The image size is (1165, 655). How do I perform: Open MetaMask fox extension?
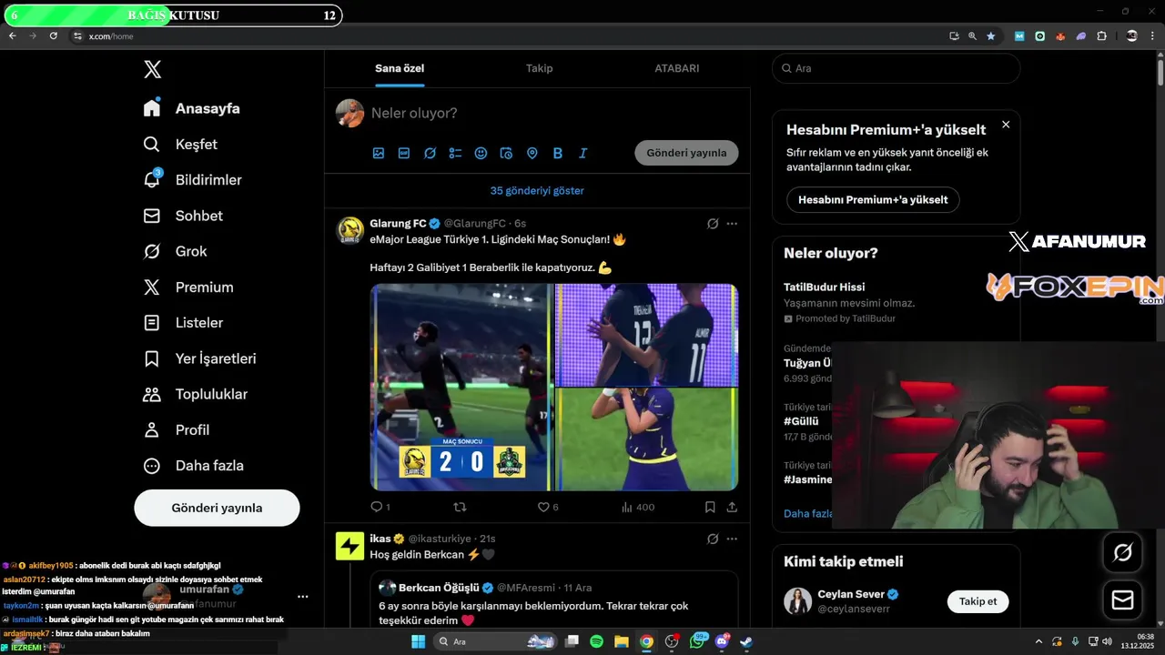(x=1060, y=35)
